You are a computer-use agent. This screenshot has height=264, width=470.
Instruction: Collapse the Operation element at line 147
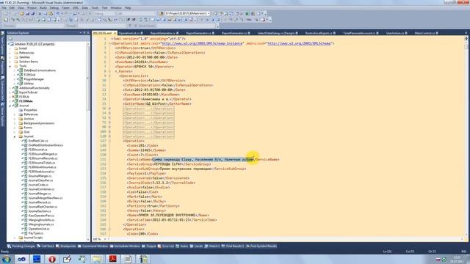click(x=109, y=141)
